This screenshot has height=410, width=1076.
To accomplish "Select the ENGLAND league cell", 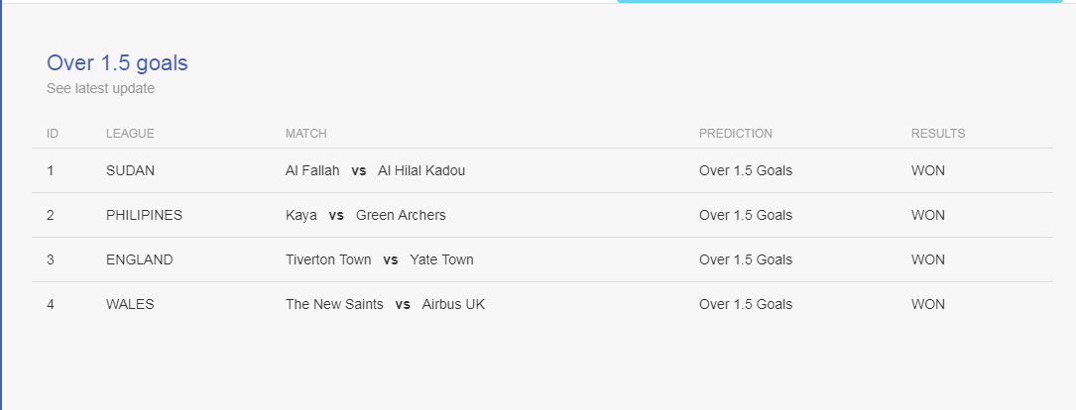I will pyautogui.click(x=139, y=259).
